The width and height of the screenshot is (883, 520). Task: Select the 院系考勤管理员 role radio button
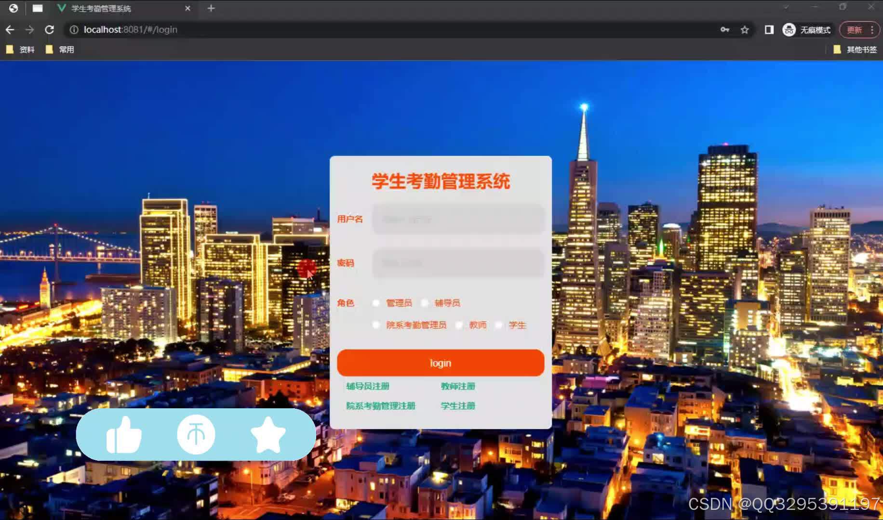pyautogui.click(x=376, y=325)
